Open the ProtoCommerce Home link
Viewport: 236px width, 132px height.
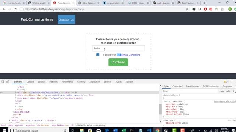(x=37, y=19)
